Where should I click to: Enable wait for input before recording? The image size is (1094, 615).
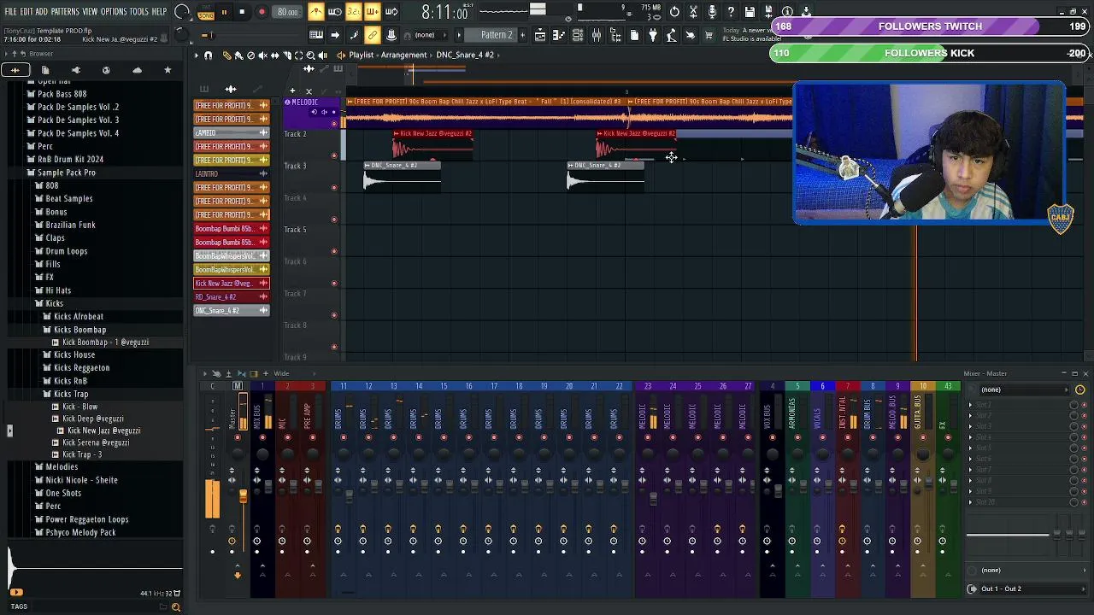coord(335,12)
